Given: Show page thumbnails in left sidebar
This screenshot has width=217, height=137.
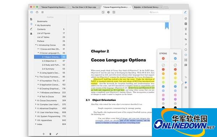Looking at the screenshot, I should 31,19.
